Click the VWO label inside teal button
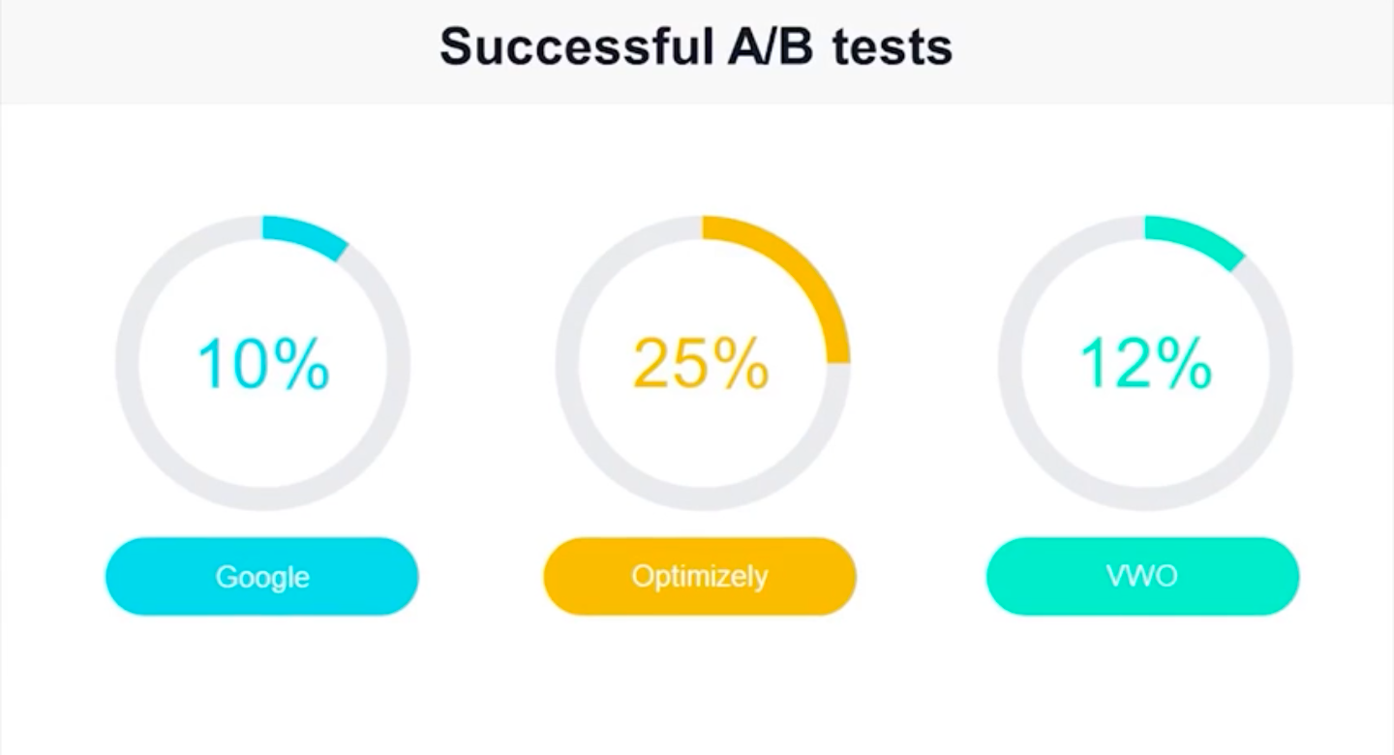1394x755 pixels. pyautogui.click(x=1142, y=576)
